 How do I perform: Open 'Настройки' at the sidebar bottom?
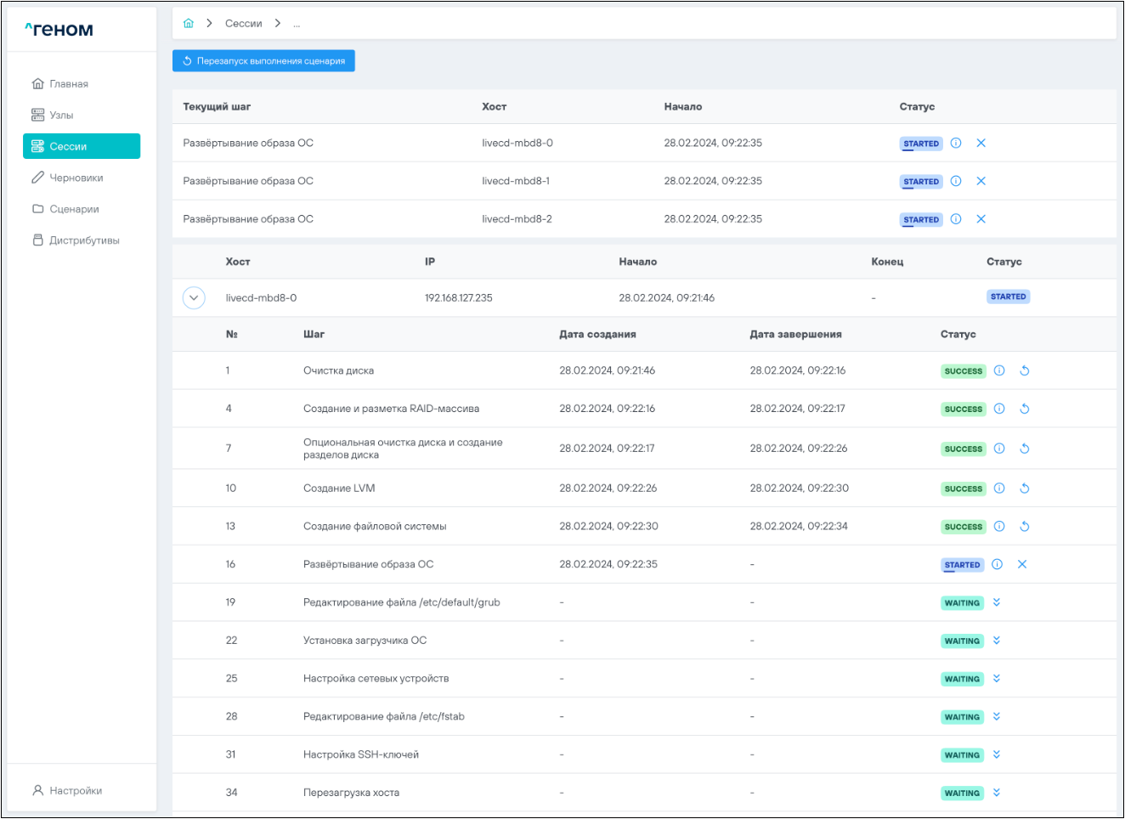pyautogui.click(x=76, y=791)
